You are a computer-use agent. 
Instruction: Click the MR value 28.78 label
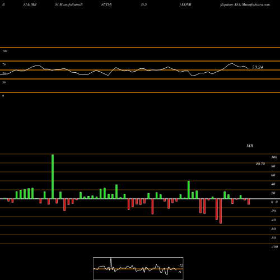(260, 164)
